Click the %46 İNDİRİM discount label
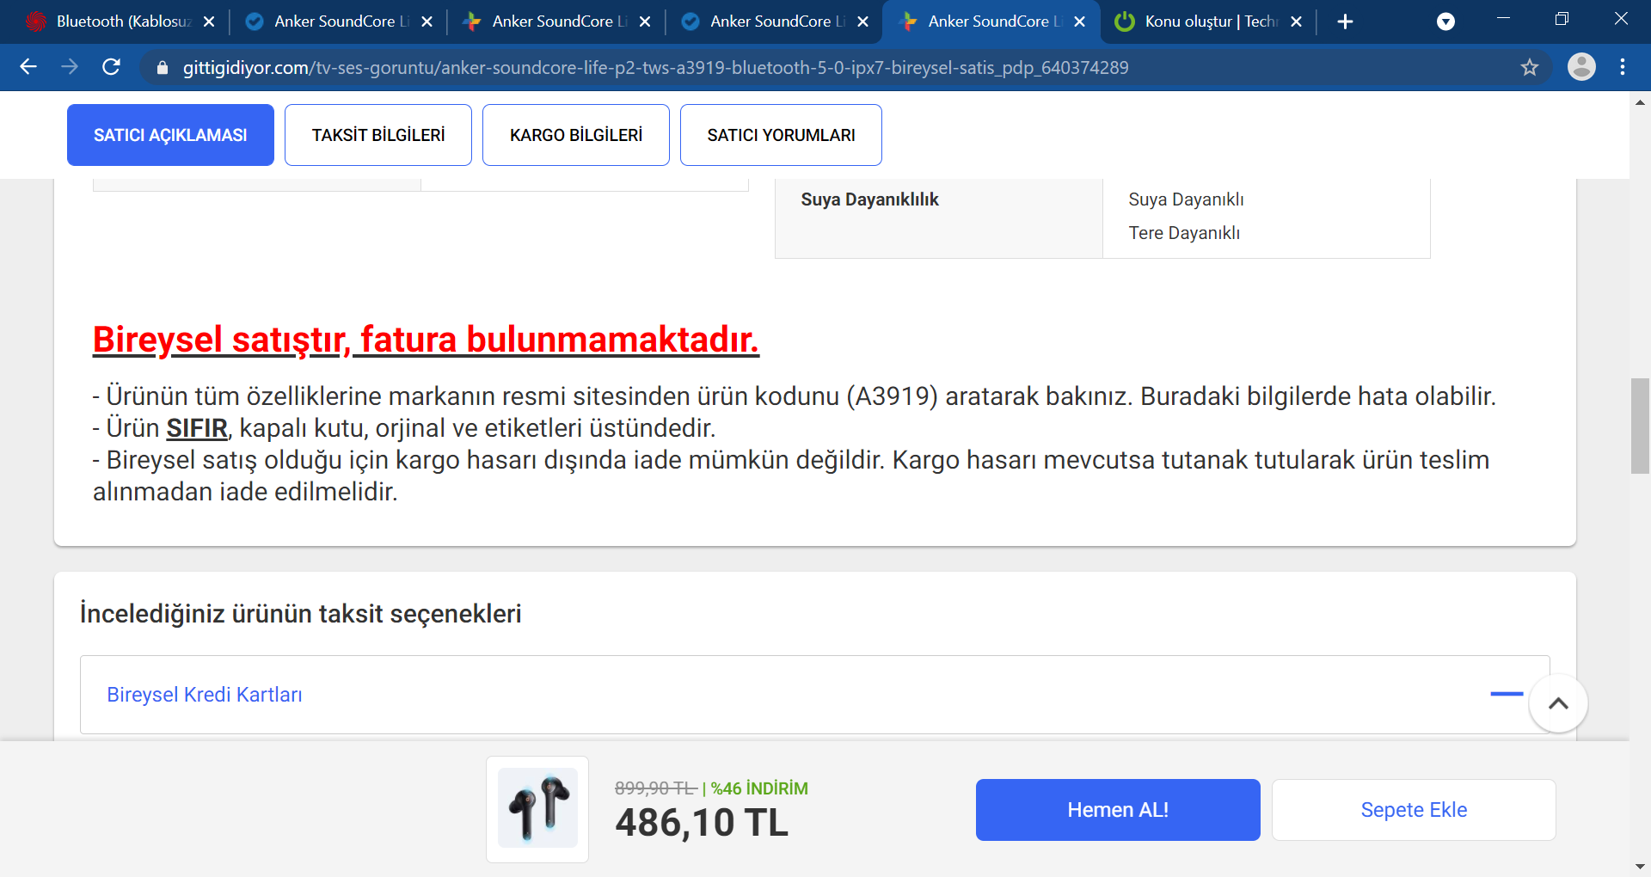This screenshot has height=877, width=1651. point(759,788)
